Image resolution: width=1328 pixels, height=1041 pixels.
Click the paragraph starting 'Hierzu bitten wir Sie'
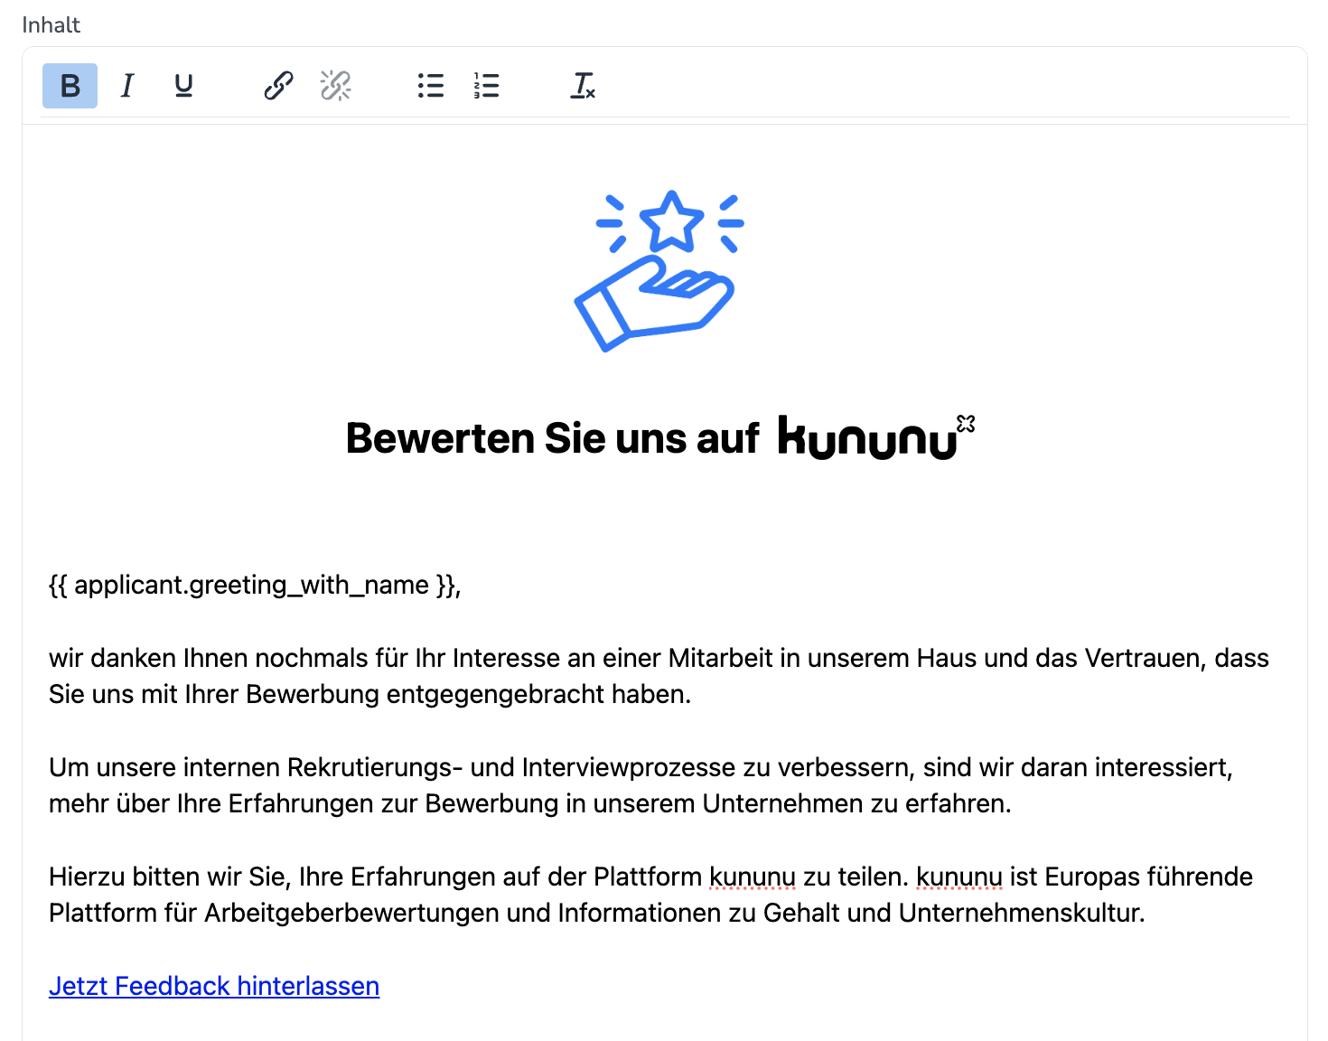coord(650,895)
